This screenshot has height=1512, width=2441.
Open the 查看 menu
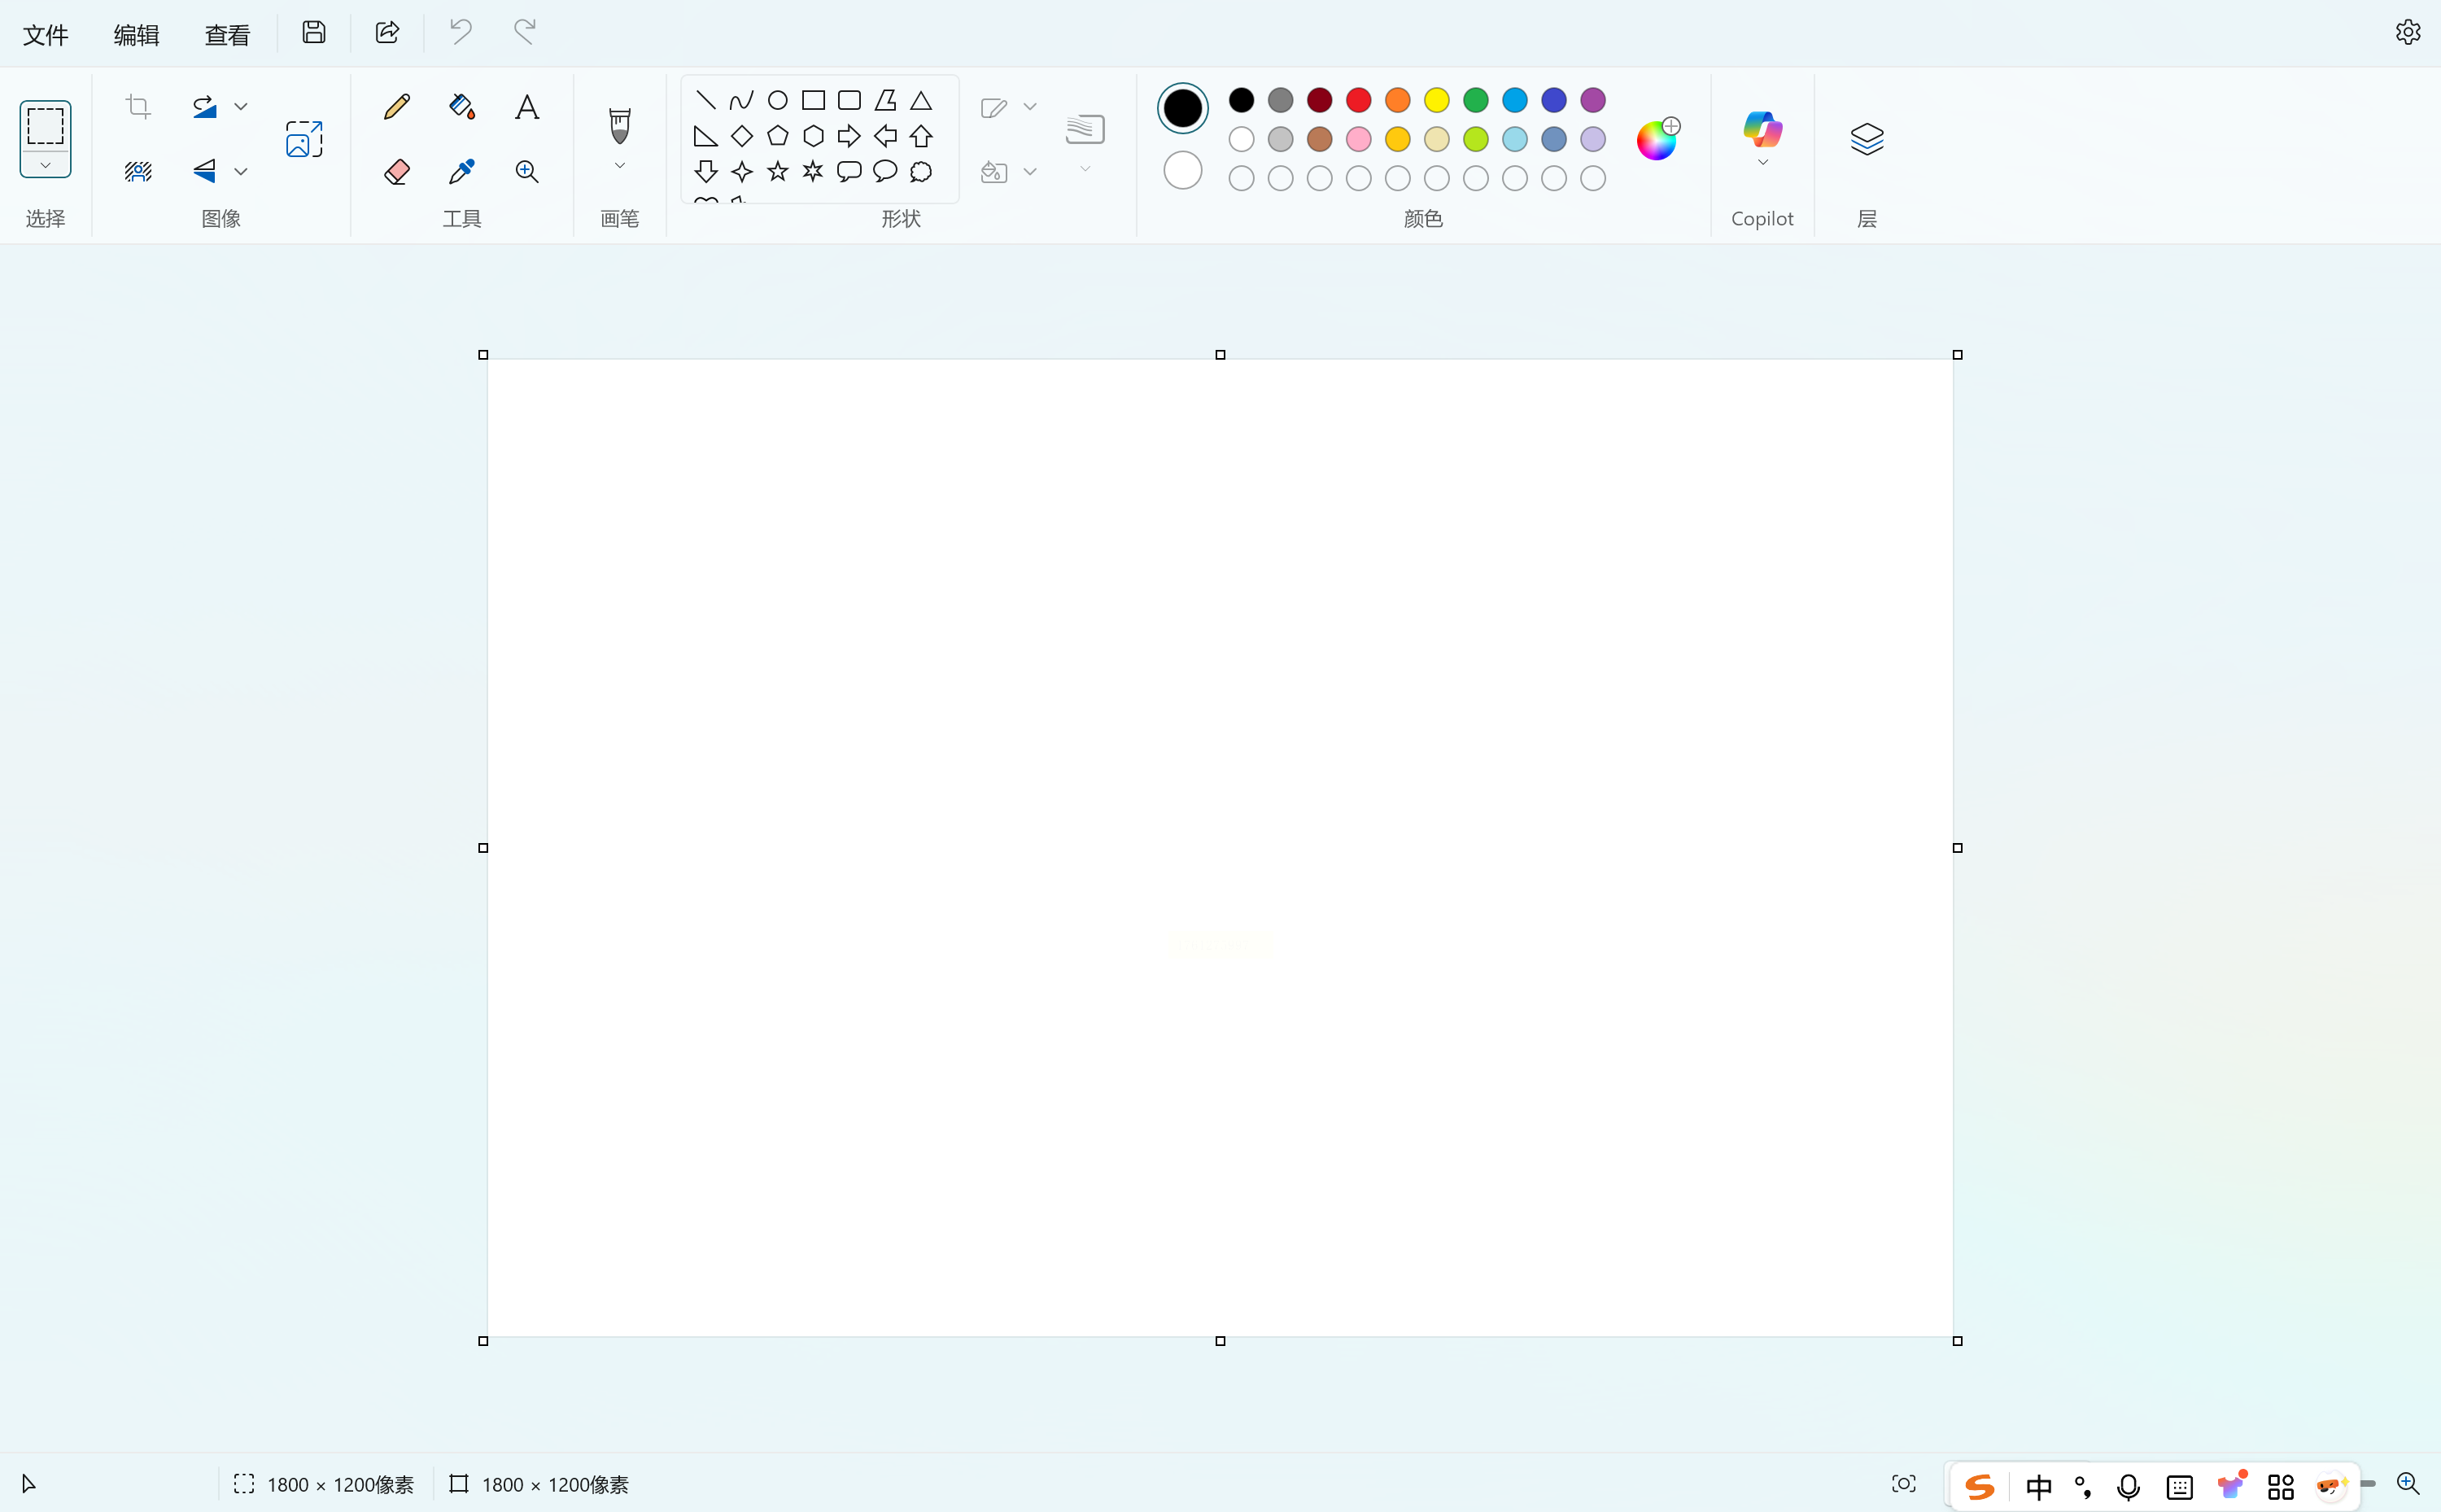[227, 35]
